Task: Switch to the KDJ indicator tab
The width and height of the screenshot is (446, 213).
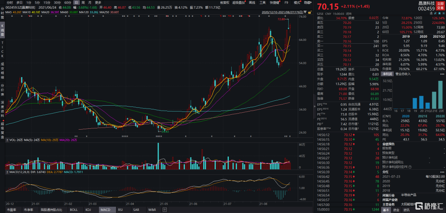Action: tap(88, 210)
